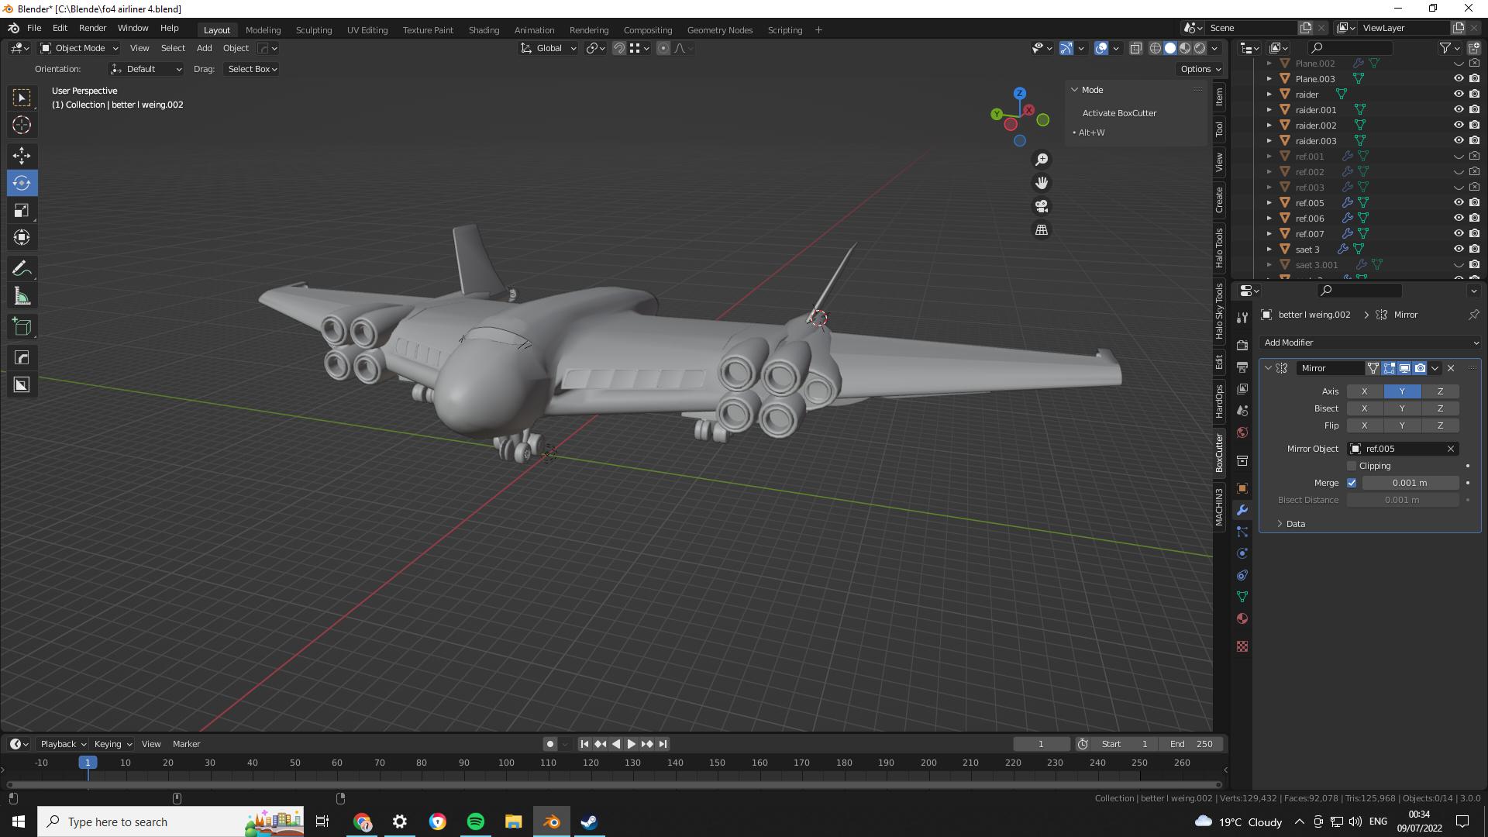Screen dimensions: 1488x837
Task: Adjust the Merge distance 0.001 m field
Action: 1410,483
